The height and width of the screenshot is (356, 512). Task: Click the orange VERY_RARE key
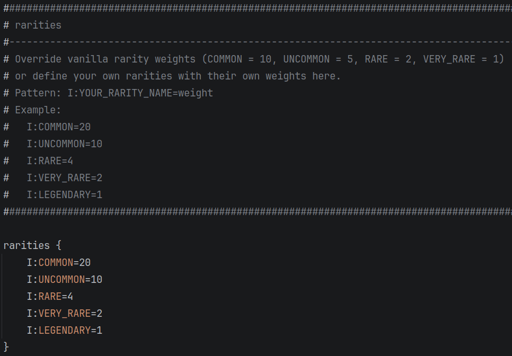(x=65, y=314)
